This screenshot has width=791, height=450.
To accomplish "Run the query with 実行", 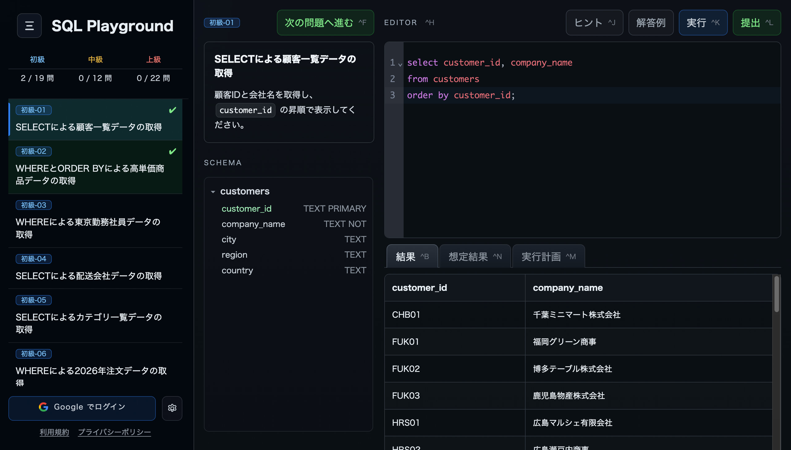I will pos(703,23).
